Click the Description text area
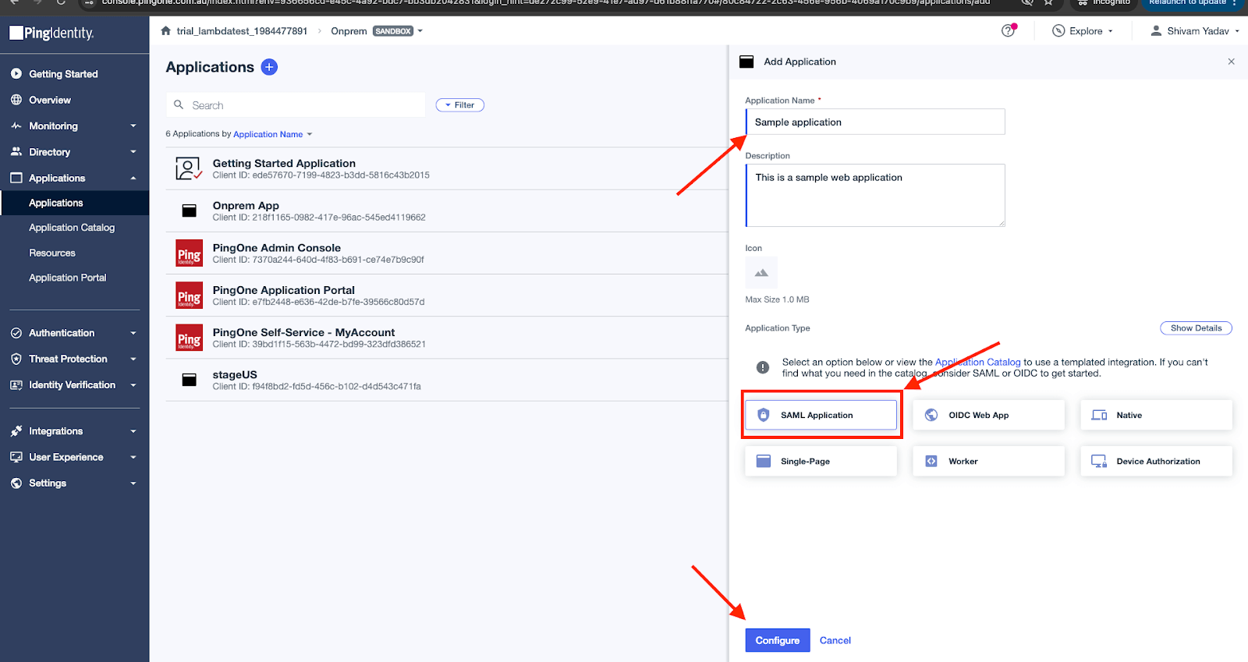The width and height of the screenshot is (1248, 662). click(x=875, y=195)
